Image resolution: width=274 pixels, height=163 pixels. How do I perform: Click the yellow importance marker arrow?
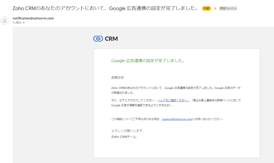[215, 8]
